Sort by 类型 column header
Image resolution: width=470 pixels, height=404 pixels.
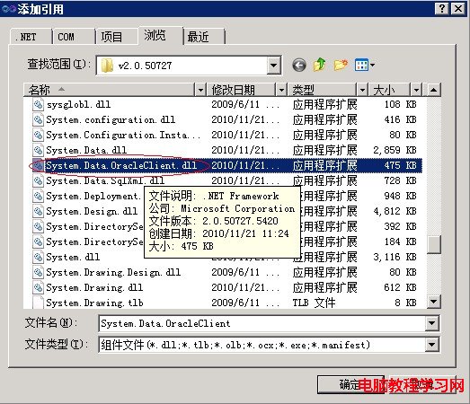323,90
